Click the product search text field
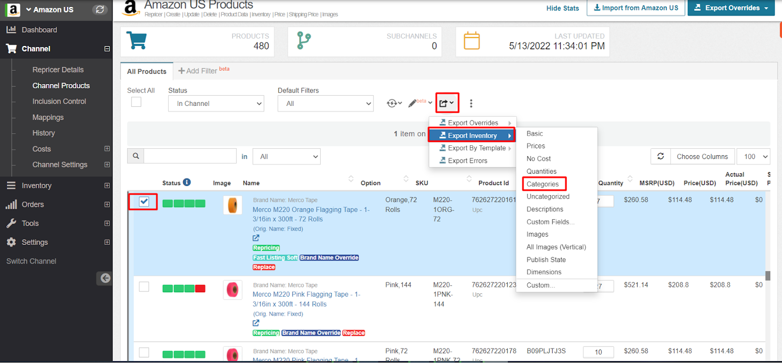 190,156
